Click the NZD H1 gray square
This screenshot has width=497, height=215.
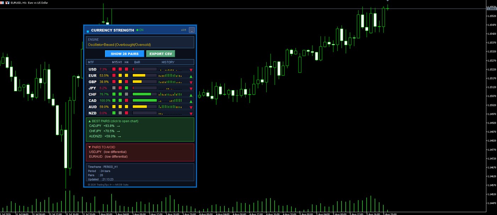tap(120, 113)
